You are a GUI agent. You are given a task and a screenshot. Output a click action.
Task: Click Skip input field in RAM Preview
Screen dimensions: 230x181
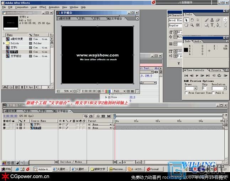[204, 88]
